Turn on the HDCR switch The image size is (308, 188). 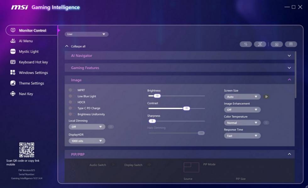pos(72,102)
